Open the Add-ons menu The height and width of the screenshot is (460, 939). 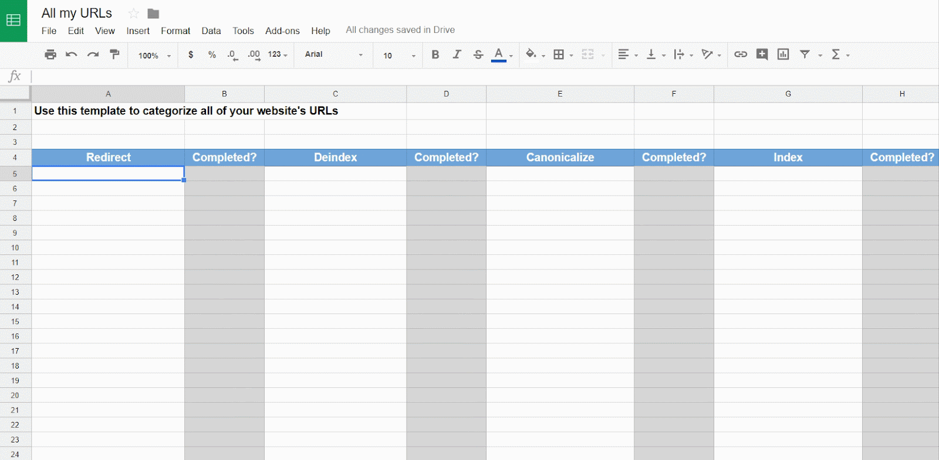point(282,31)
